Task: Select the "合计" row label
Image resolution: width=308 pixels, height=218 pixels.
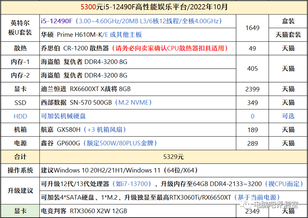Action: point(20,157)
